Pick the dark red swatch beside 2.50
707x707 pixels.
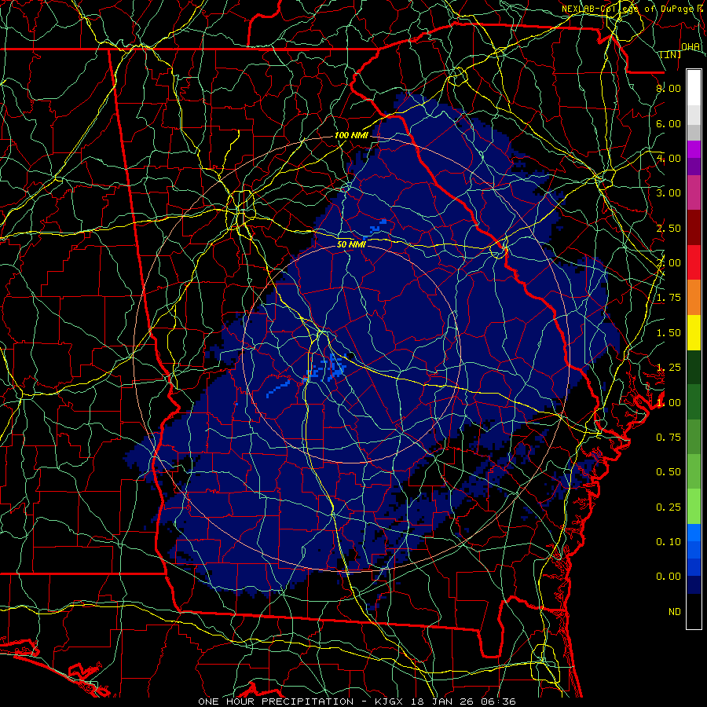coord(694,228)
